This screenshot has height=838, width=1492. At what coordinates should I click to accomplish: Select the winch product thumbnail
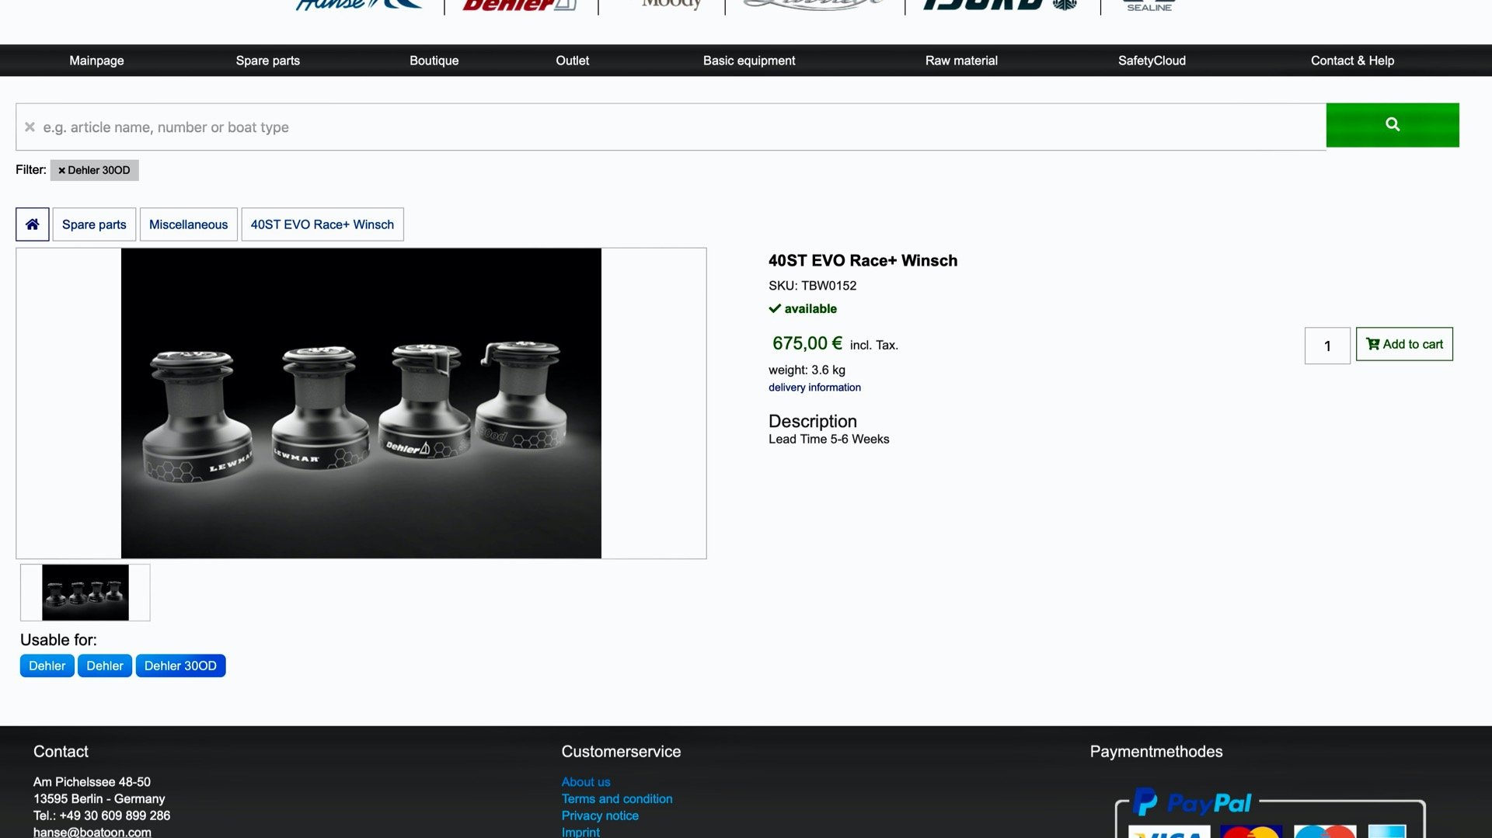85,593
